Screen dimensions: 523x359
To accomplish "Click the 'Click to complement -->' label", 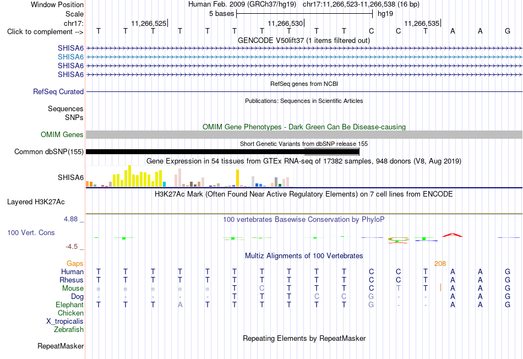I will [x=45, y=32].
